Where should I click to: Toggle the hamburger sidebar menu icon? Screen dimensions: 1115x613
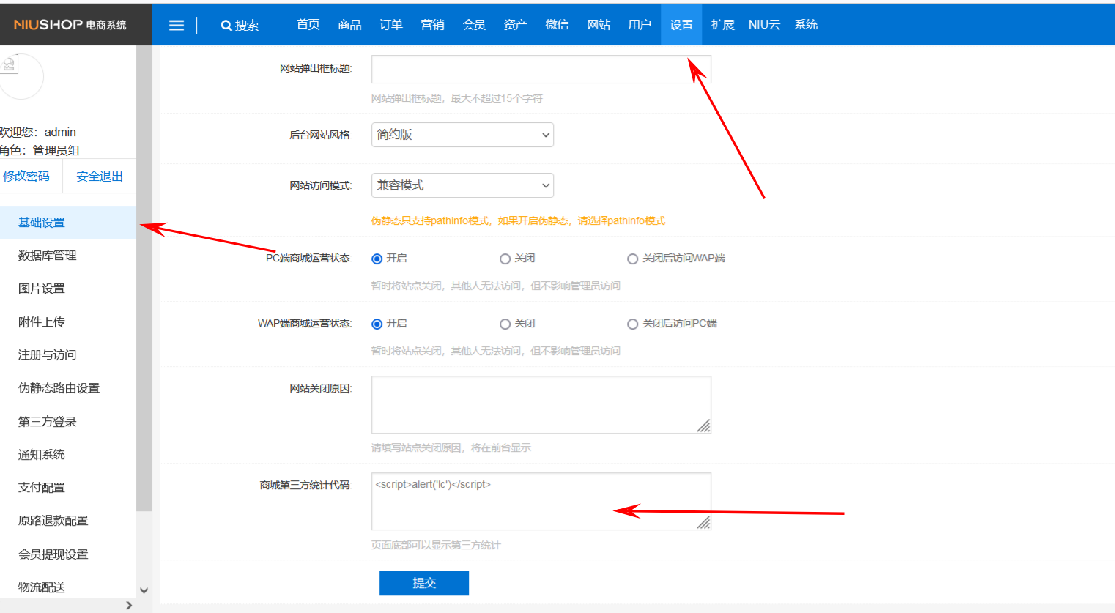[x=177, y=25]
